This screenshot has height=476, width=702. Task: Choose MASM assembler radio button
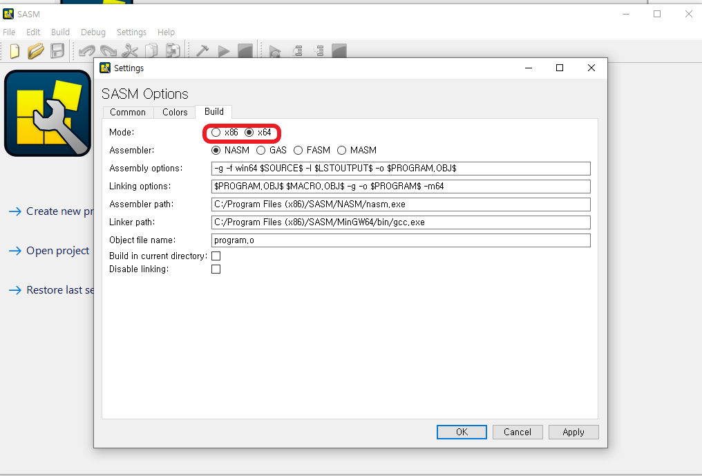(x=341, y=151)
